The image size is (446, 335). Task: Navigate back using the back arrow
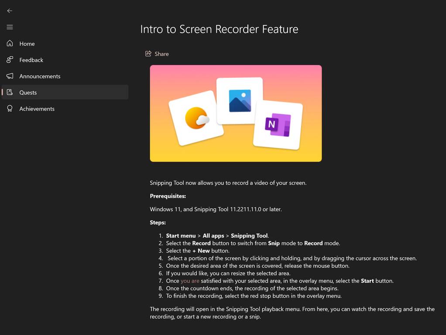[x=9, y=10]
